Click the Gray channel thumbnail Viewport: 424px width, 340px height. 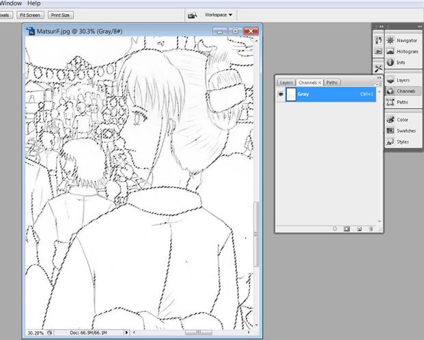[291, 95]
